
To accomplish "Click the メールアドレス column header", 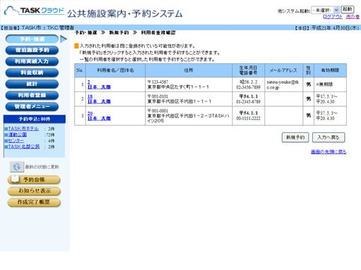I will point(283,70).
